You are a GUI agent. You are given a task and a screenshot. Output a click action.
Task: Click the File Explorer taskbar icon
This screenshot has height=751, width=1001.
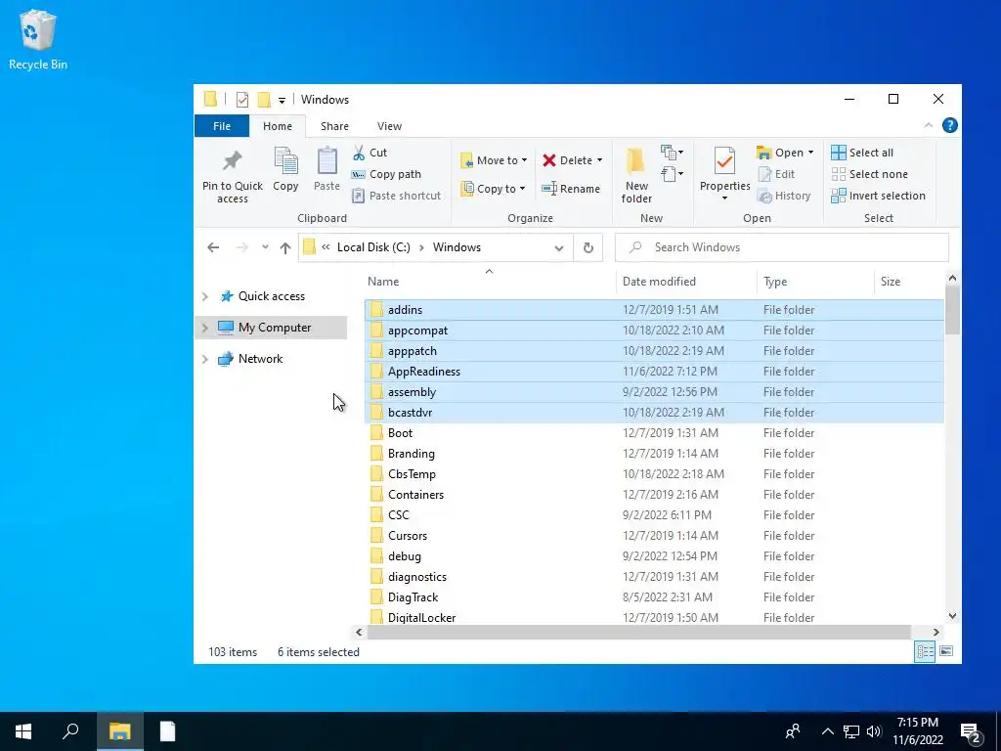pos(120,731)
